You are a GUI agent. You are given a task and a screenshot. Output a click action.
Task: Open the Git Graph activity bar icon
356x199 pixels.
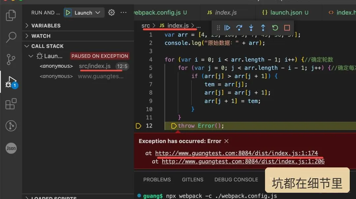point(11,126)
